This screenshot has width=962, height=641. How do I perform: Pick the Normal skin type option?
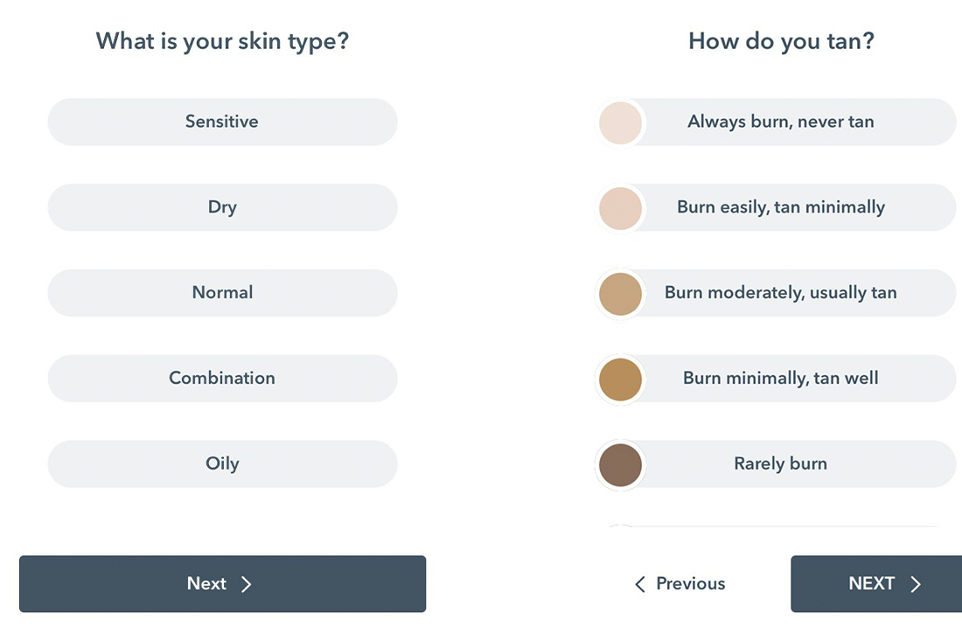(222, 293)
